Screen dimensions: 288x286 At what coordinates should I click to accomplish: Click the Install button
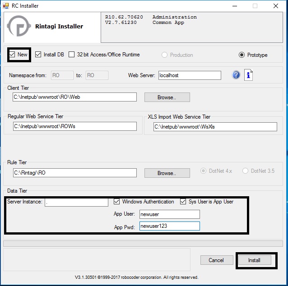[255, 260]
